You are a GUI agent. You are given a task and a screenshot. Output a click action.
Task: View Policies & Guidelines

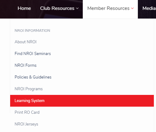[x=33, y=77]
